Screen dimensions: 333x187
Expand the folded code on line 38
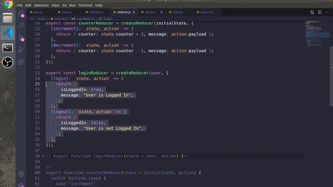pos(43,156)
